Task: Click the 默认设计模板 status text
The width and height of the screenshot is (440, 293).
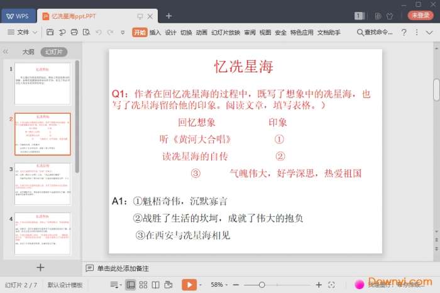Action: [65, 285]
